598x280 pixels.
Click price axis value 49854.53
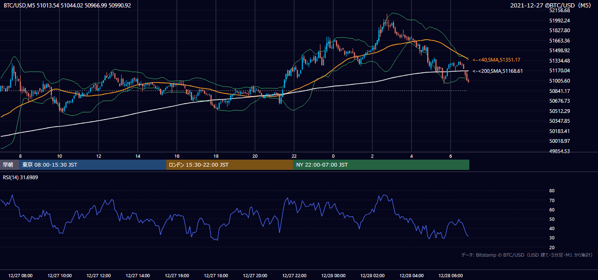559,151
